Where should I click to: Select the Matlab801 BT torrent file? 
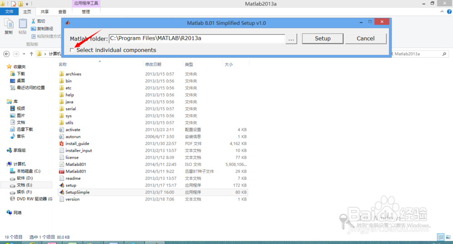pyautogui.click(x=76, y=171)
